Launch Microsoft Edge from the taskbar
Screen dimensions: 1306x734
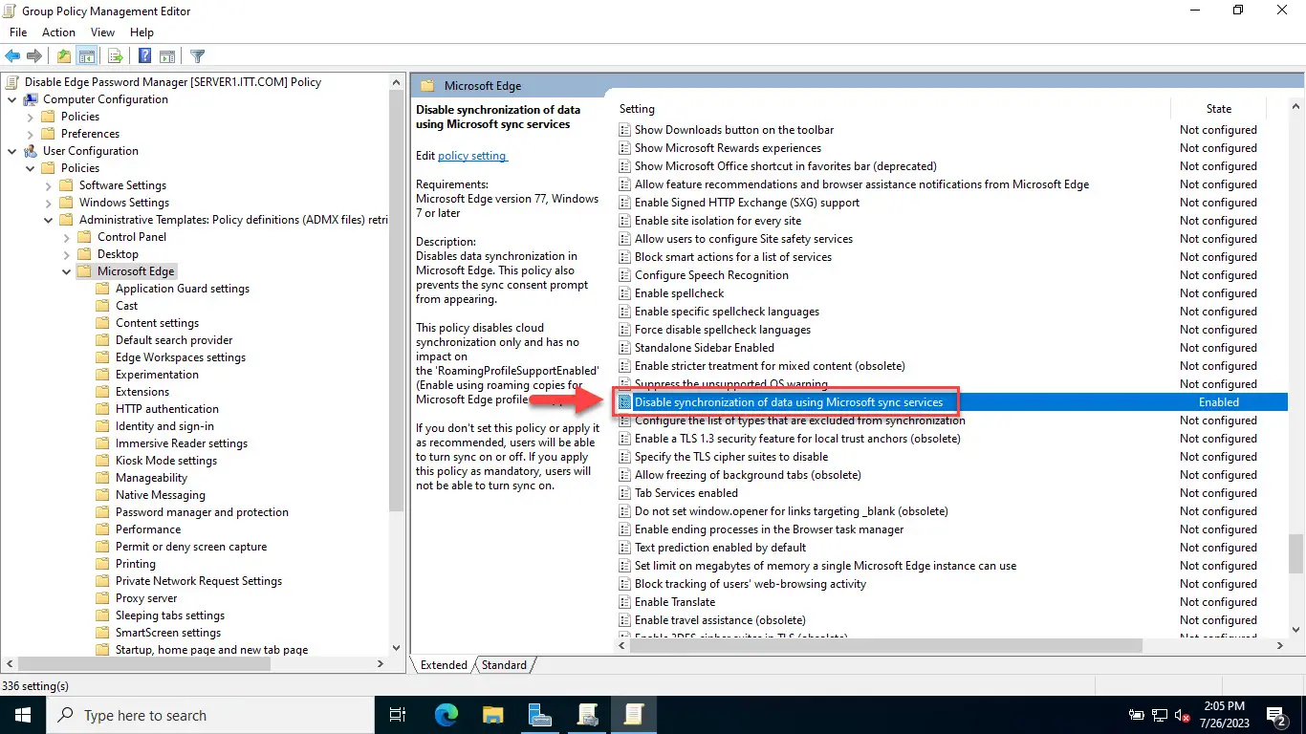click(x=446, y=715)
